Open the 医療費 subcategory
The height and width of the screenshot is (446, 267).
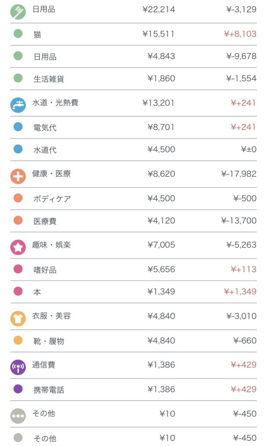point(45,221)
